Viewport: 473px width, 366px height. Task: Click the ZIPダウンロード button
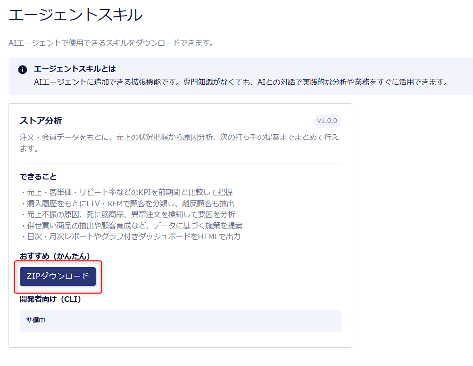point(58,276)
